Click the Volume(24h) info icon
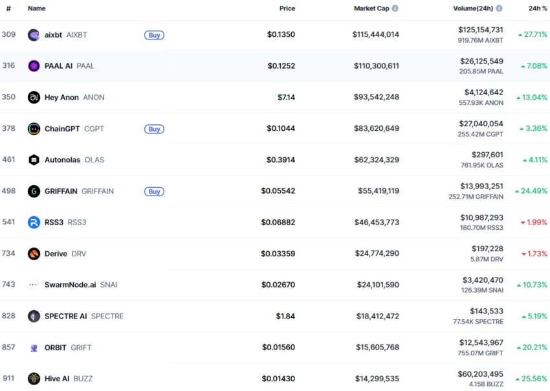 click(x=499, y=8)
